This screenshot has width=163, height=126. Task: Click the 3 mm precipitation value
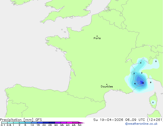pos(134,74)
